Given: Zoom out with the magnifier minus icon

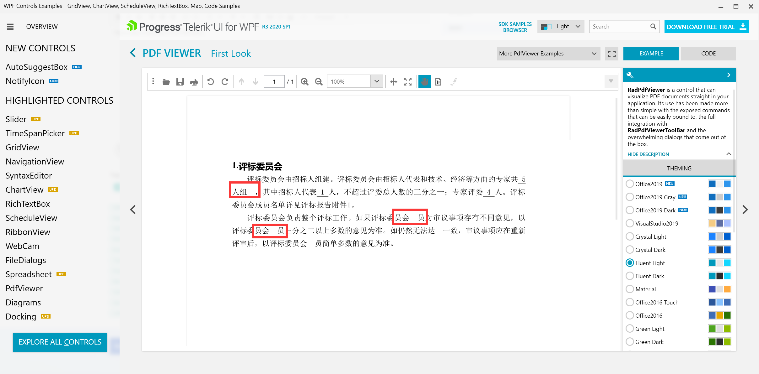Looking at the screenshot, I should [x=319, y=82].
